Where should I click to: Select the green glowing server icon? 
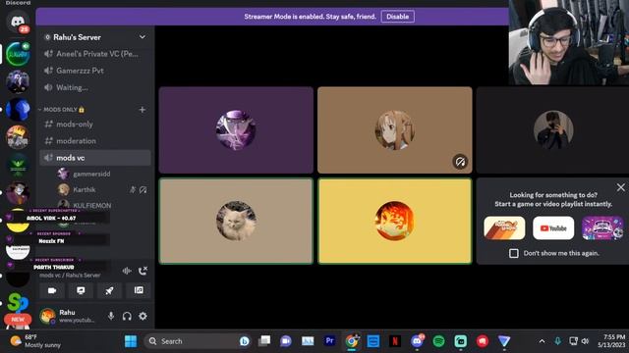coord(18,54)
